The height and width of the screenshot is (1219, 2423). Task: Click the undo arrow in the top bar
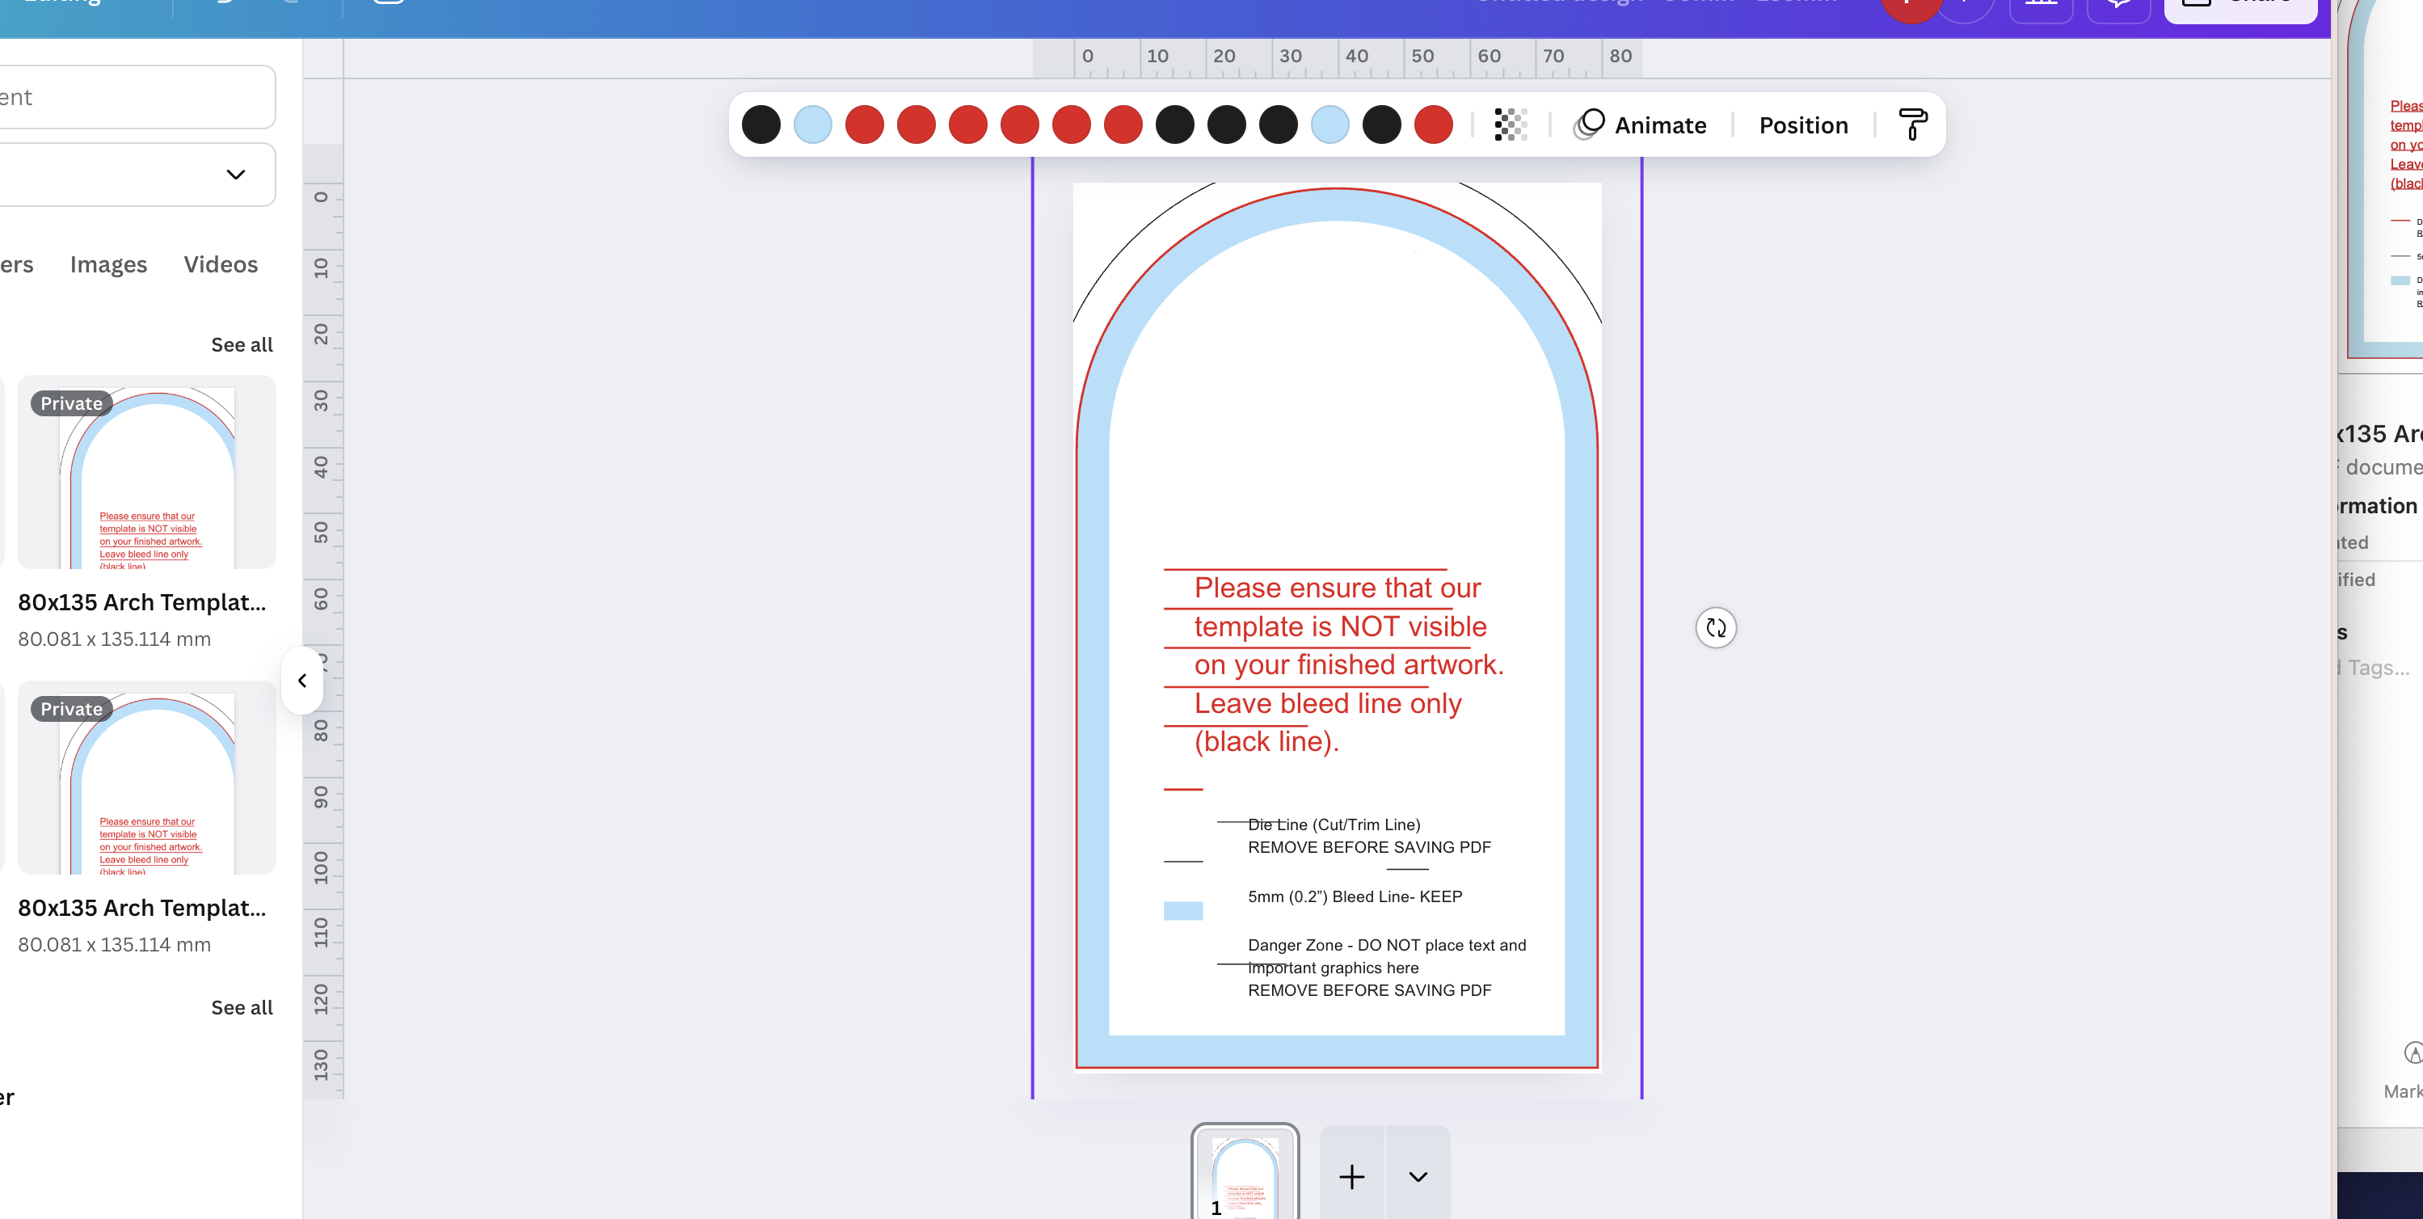click(226, 2)
